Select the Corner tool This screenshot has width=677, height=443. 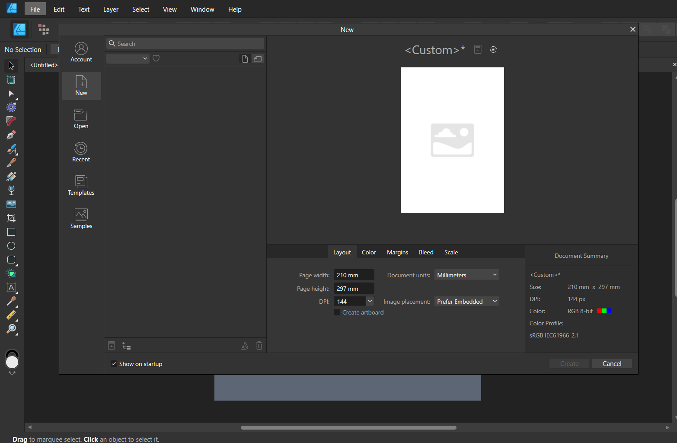(x=11, y=121)
